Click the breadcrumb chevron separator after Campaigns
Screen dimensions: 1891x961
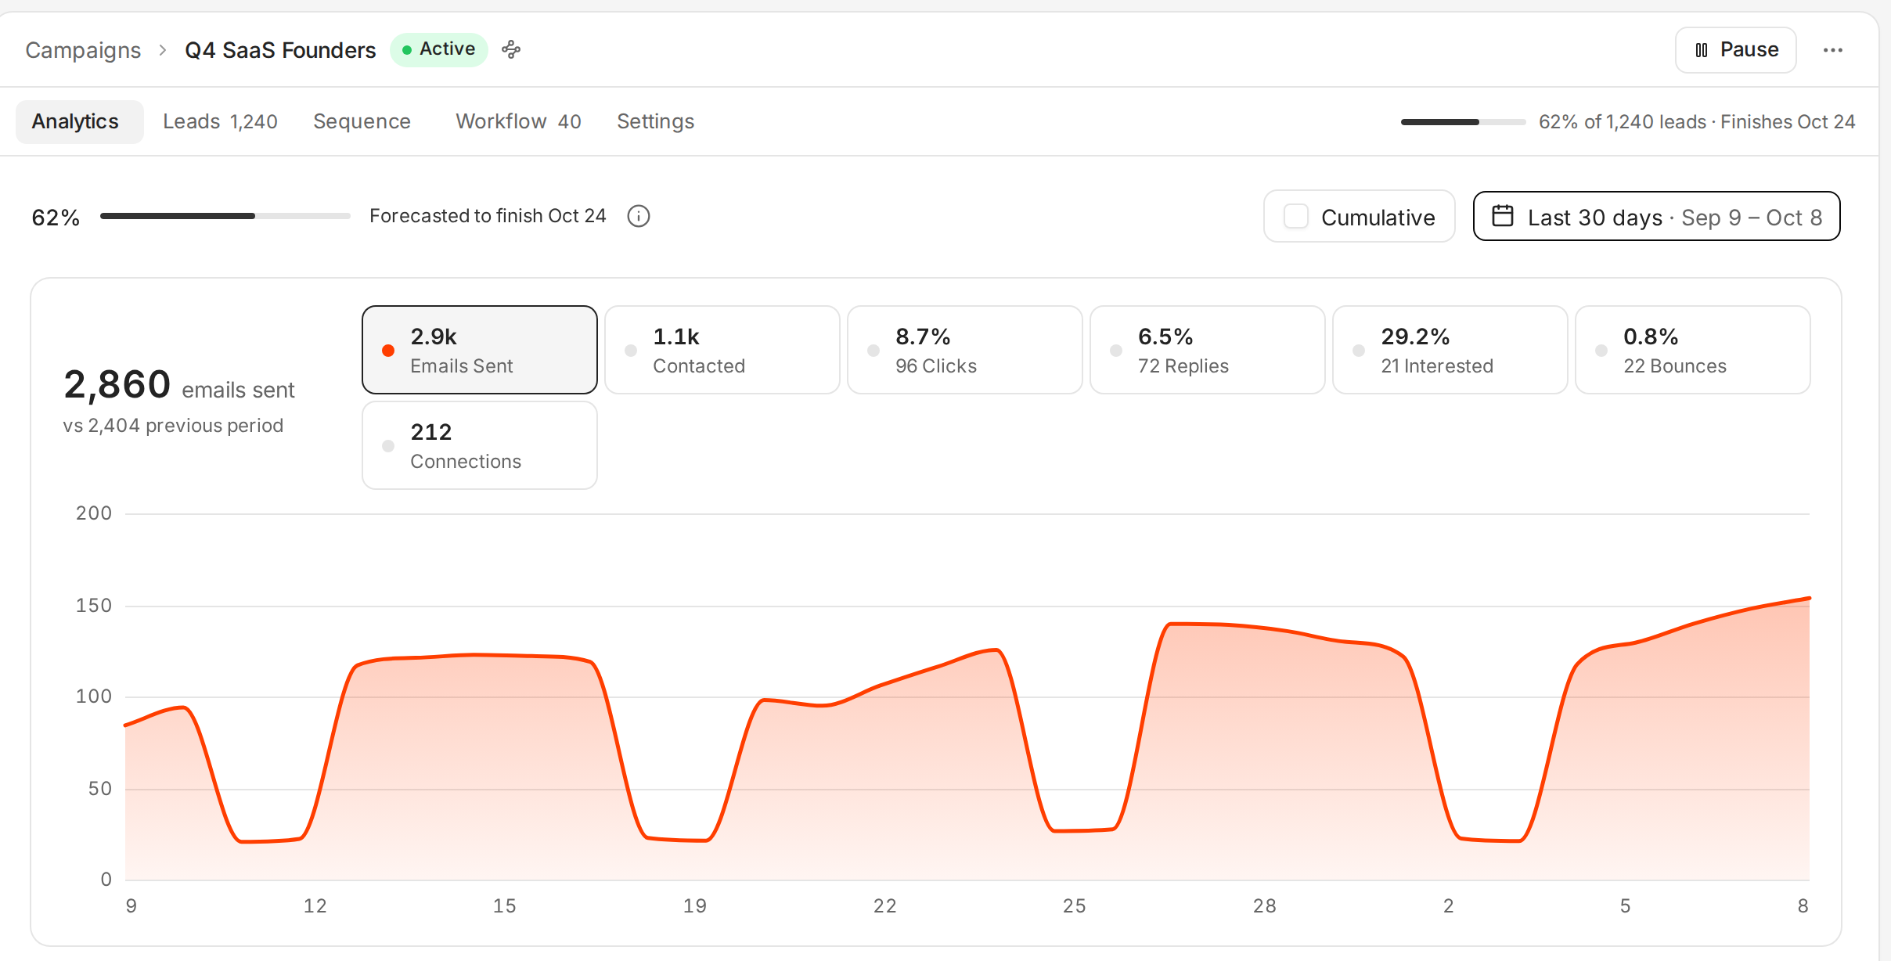pyautogui.click(x=163, y=50)
